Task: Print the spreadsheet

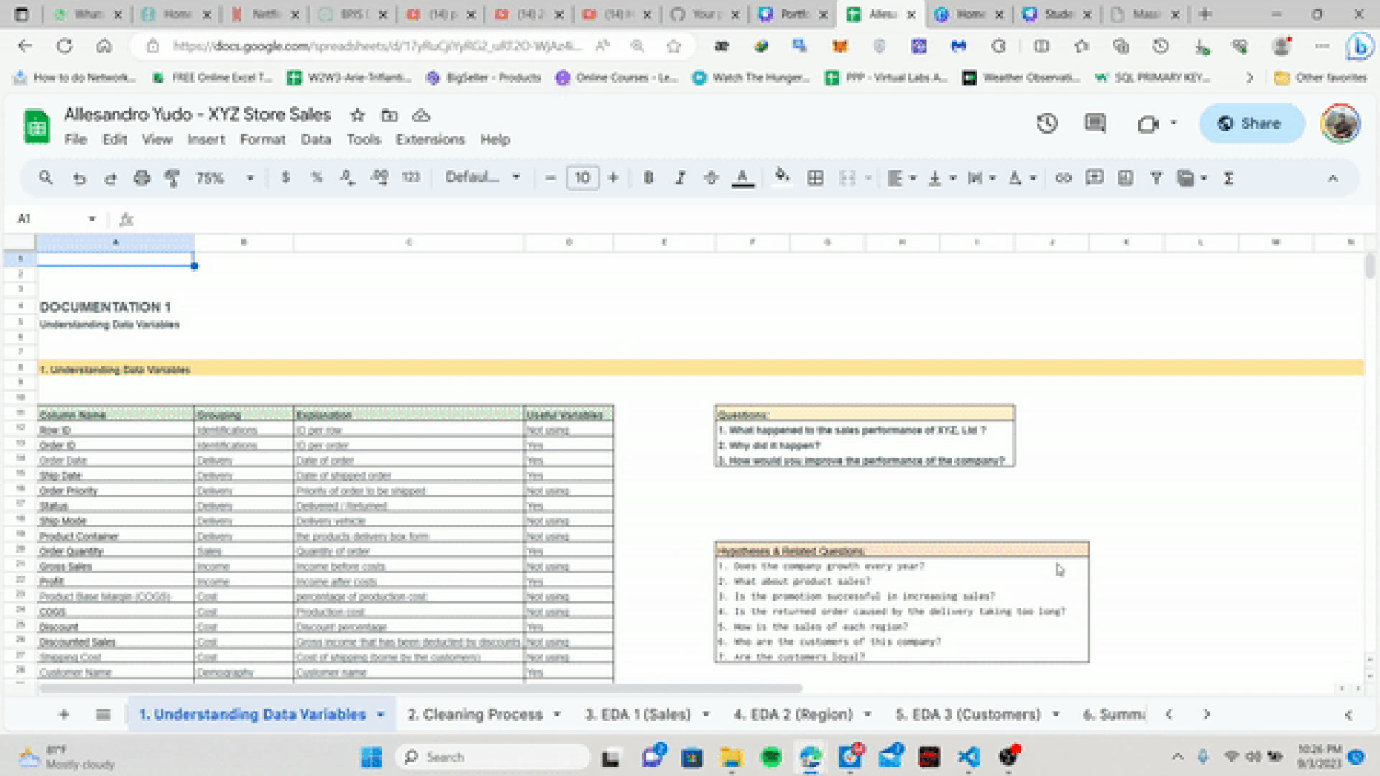Action: 142,178
